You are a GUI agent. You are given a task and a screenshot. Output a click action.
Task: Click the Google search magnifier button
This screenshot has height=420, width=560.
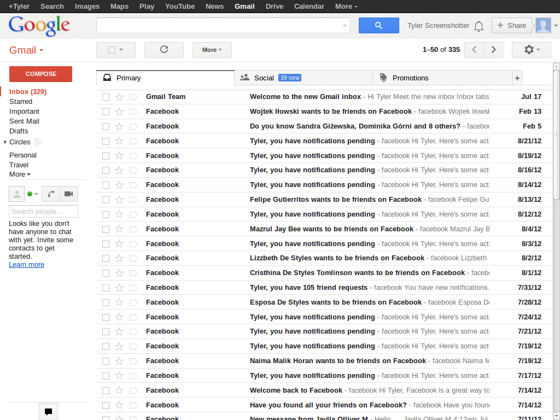coord(378,25)
